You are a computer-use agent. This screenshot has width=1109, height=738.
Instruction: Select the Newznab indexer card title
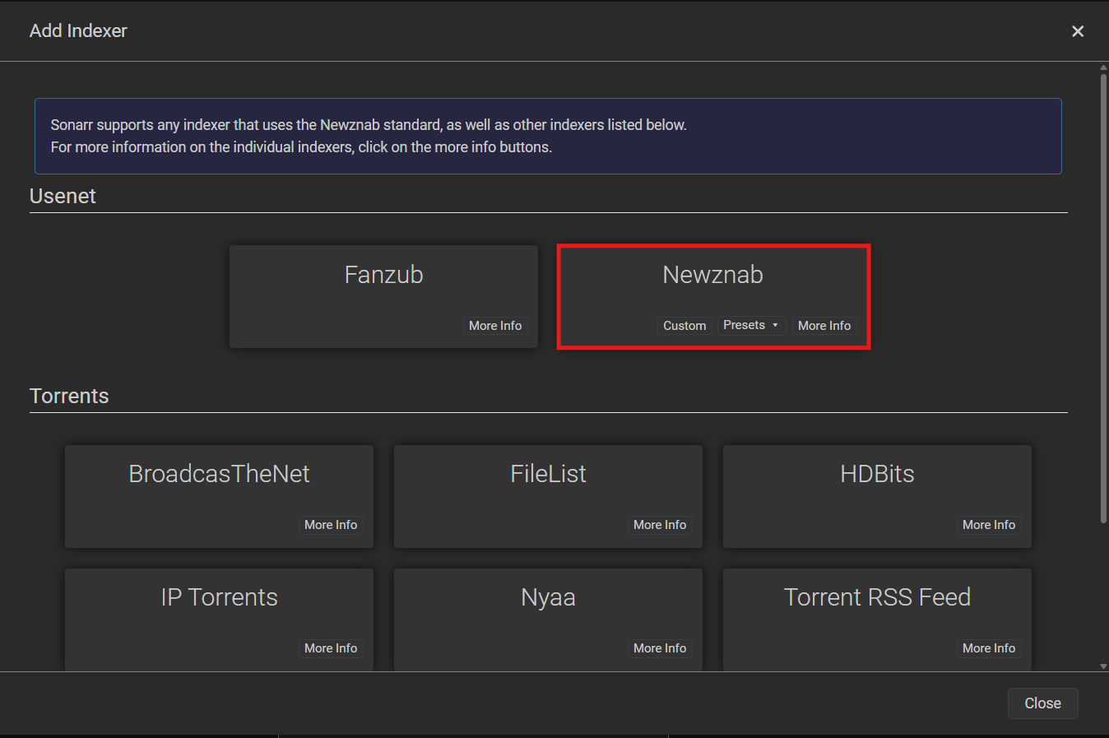point(712,275)
